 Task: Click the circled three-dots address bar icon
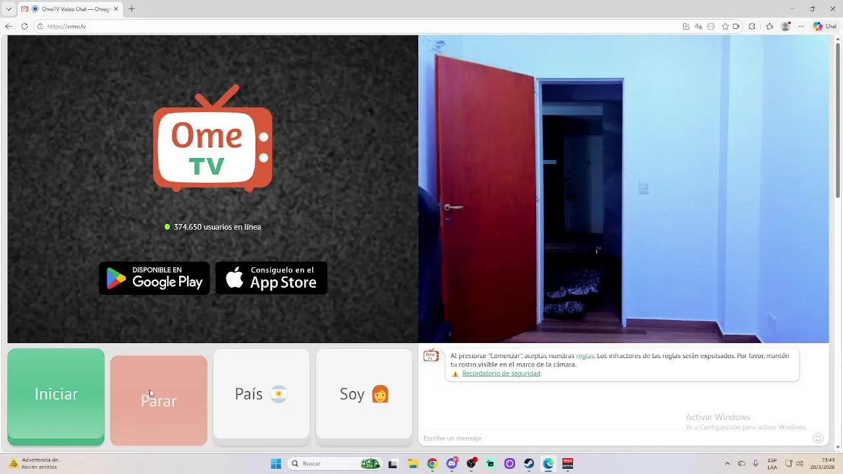click(x=711, y=26)
